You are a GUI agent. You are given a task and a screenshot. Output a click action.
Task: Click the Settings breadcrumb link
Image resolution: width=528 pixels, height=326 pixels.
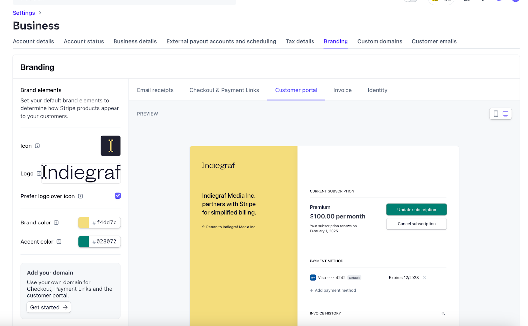pyautogui.click(x=24, y=13)
